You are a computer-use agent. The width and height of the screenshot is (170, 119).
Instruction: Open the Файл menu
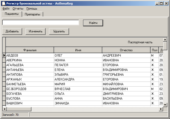(6, 8)
